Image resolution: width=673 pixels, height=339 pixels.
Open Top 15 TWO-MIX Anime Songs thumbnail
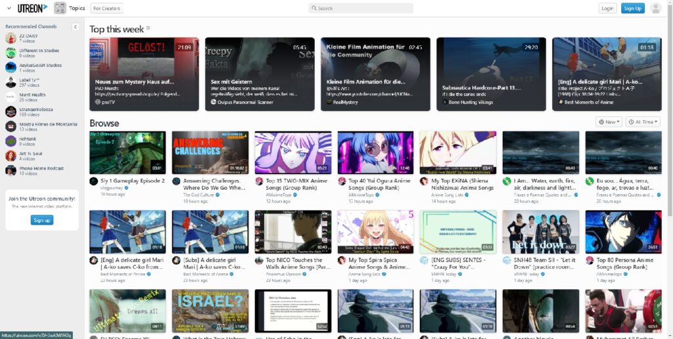(x=292, y=152)
